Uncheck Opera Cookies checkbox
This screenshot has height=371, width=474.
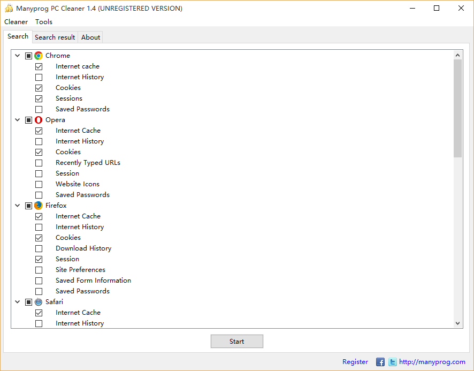39,152
